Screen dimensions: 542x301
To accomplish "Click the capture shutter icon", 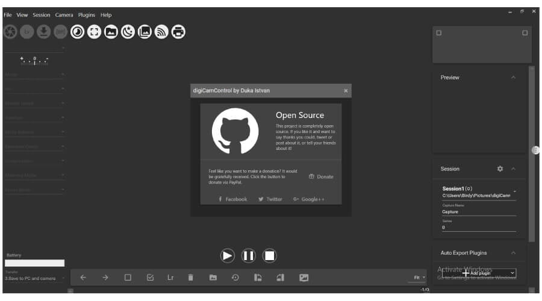I will 10,32.
